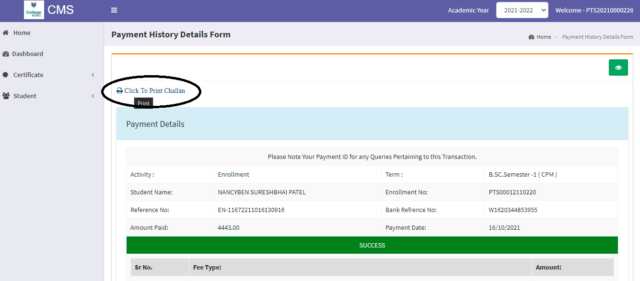Click the CMS title text in header
The width and height of the screenshot is (640, 281).
pos(60,10)
